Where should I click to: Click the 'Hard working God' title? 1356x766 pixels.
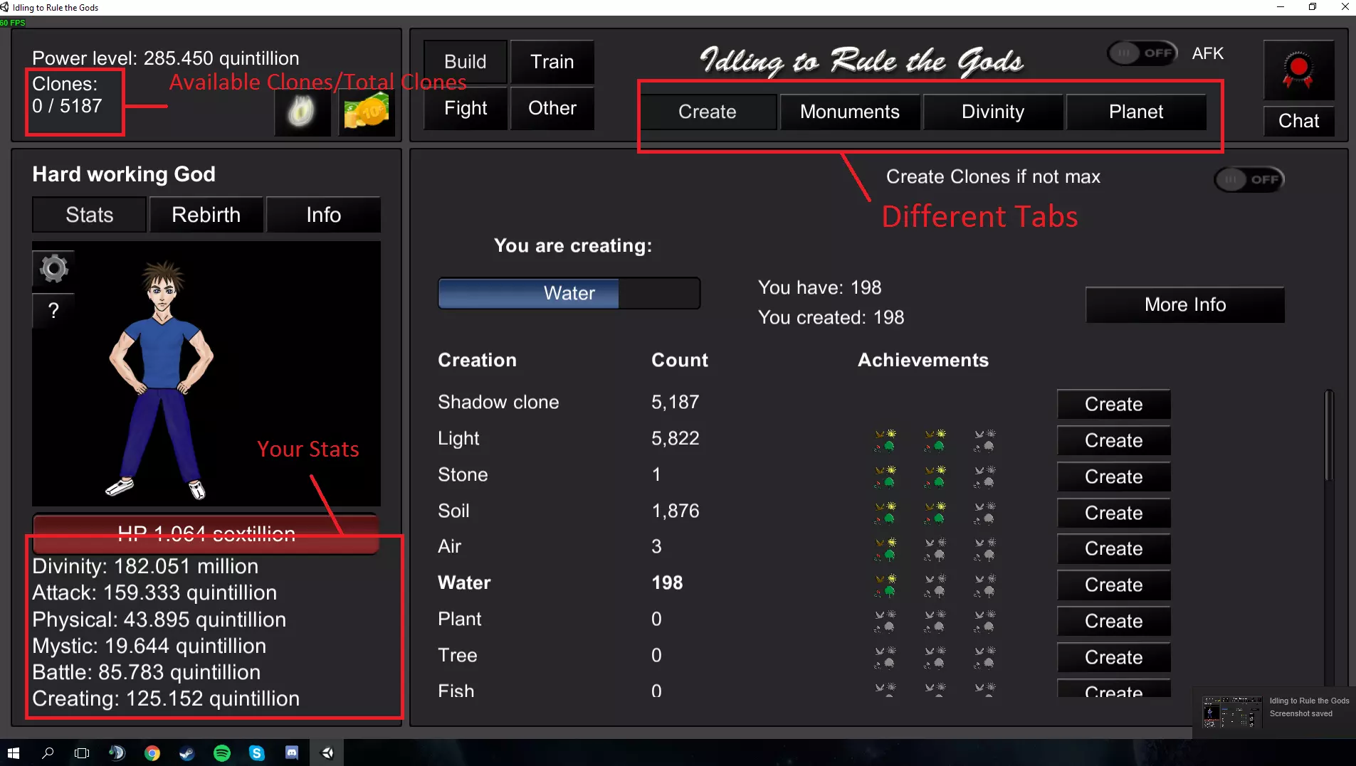coord(124,174)
